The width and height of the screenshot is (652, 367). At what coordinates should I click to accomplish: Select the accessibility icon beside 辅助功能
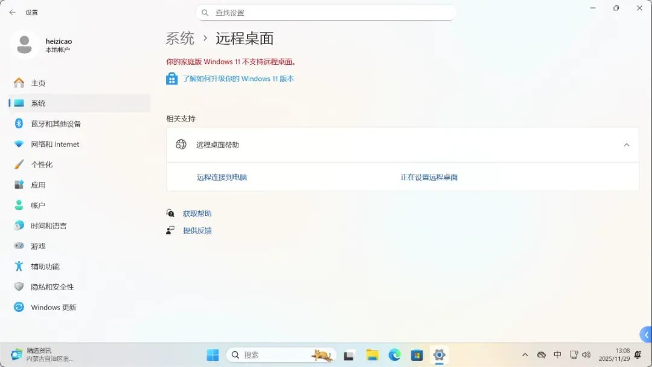(x=18, y=266)
